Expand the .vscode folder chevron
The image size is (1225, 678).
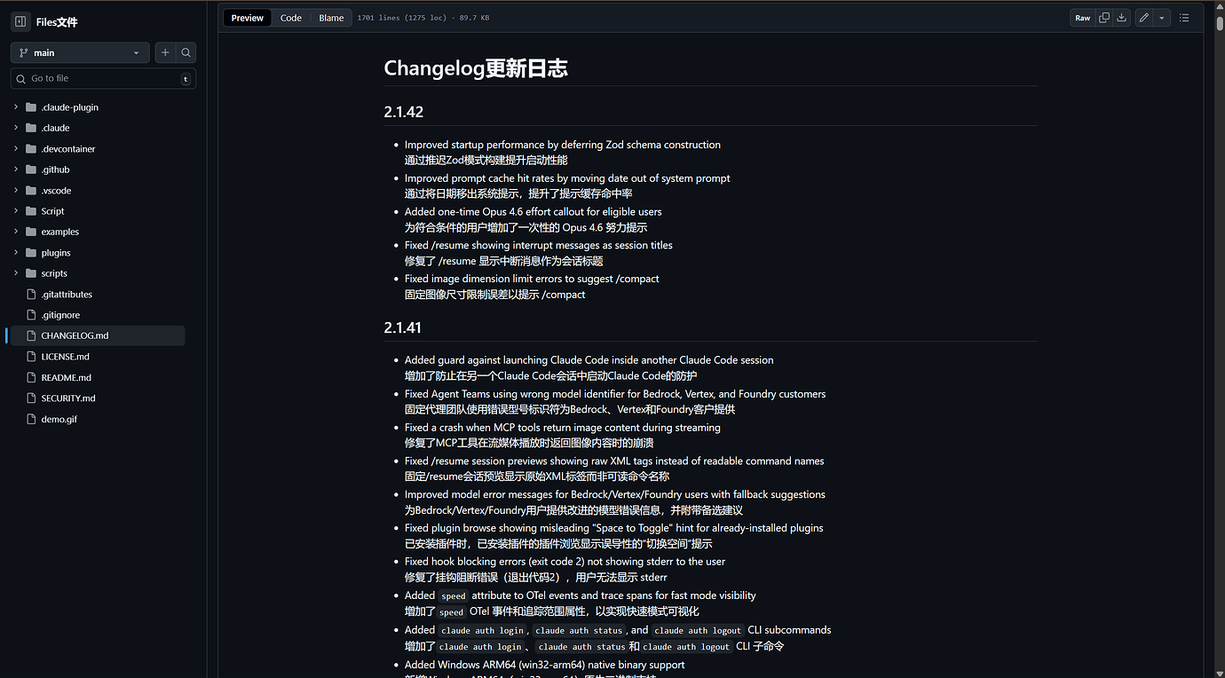(16, 191)
